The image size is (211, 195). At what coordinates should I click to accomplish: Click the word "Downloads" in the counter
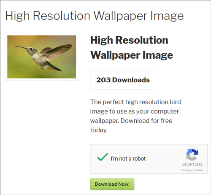tap(131, 80)
